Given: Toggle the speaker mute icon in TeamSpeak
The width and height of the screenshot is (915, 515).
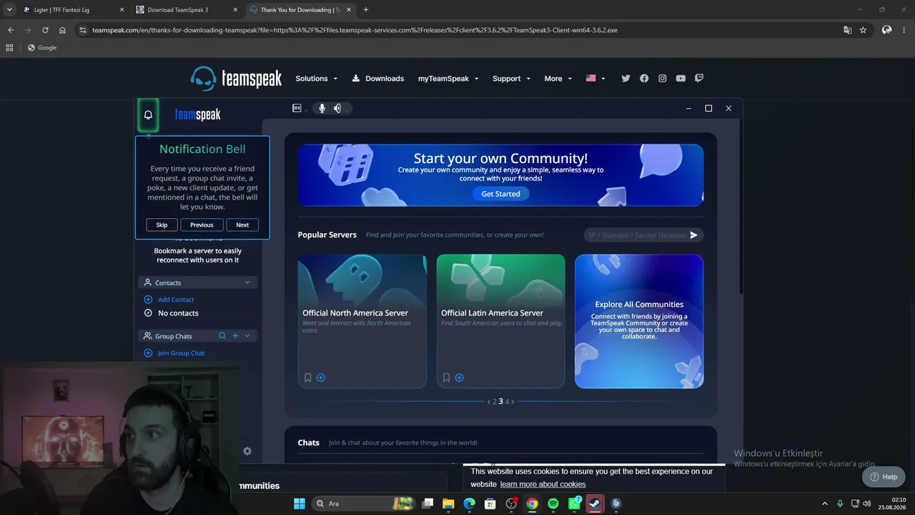Looking at the screenshot, I should 337,108.
